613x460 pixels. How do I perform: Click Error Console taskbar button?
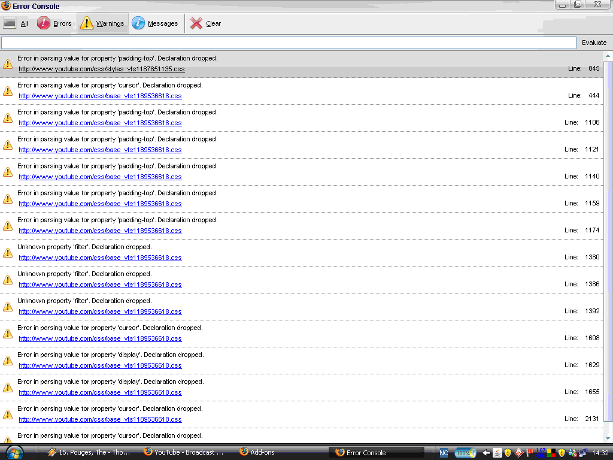click(x=376, y=453)
